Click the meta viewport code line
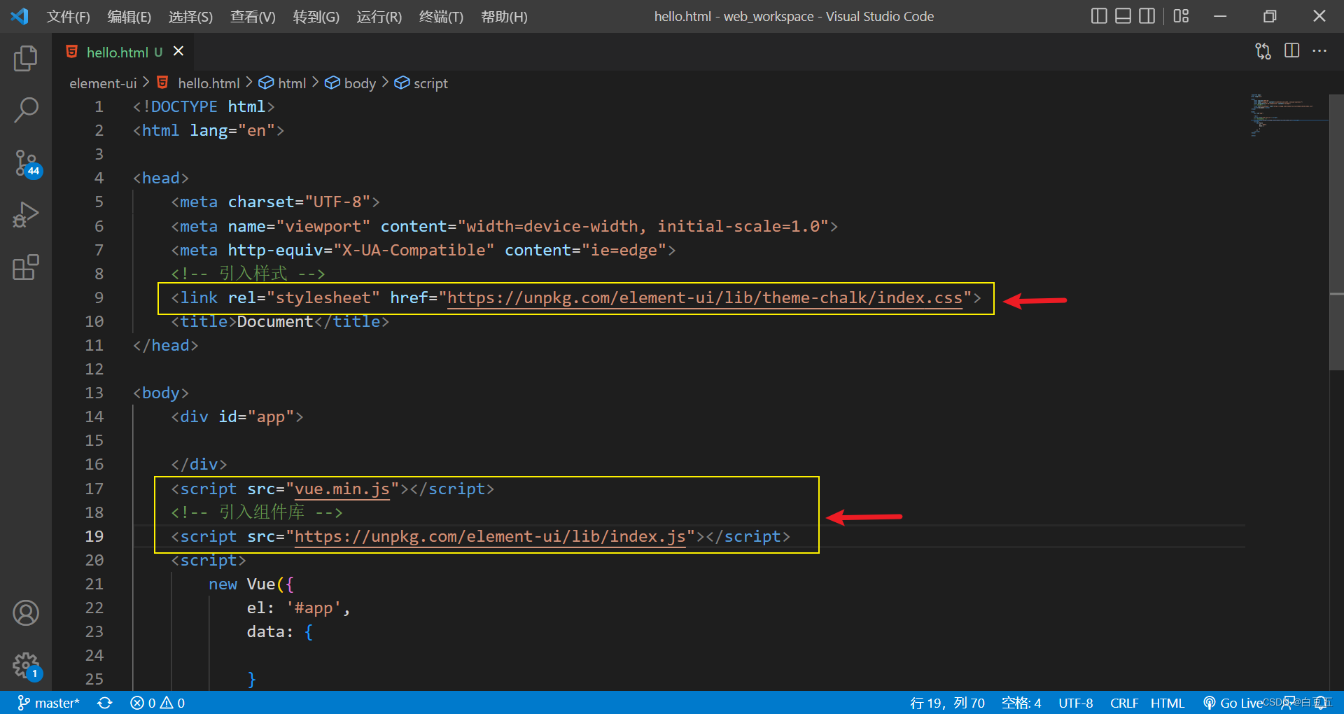This screenshot has width=1344, height=714. (504, 227)
